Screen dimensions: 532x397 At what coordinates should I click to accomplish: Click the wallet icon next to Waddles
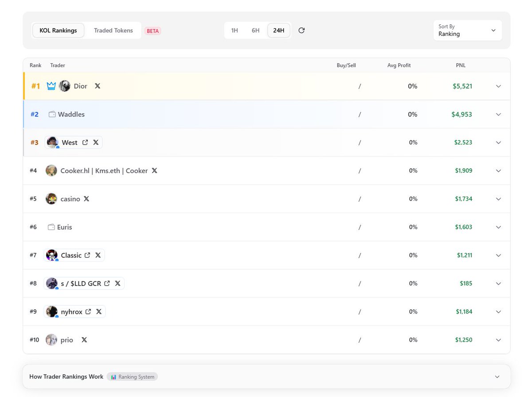[52, 114]
